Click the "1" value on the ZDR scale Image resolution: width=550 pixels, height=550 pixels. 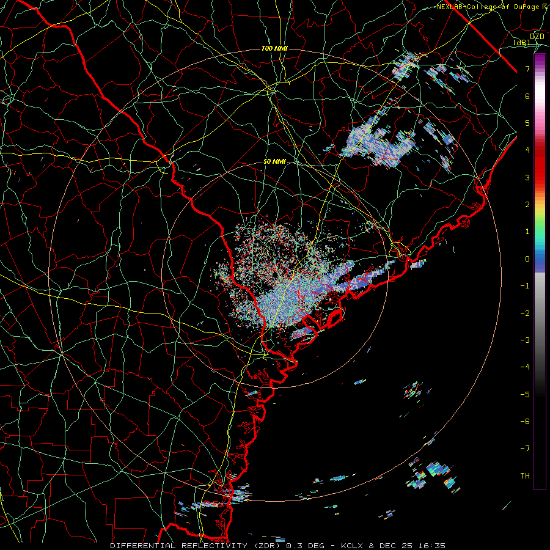[x=527, y=232]
